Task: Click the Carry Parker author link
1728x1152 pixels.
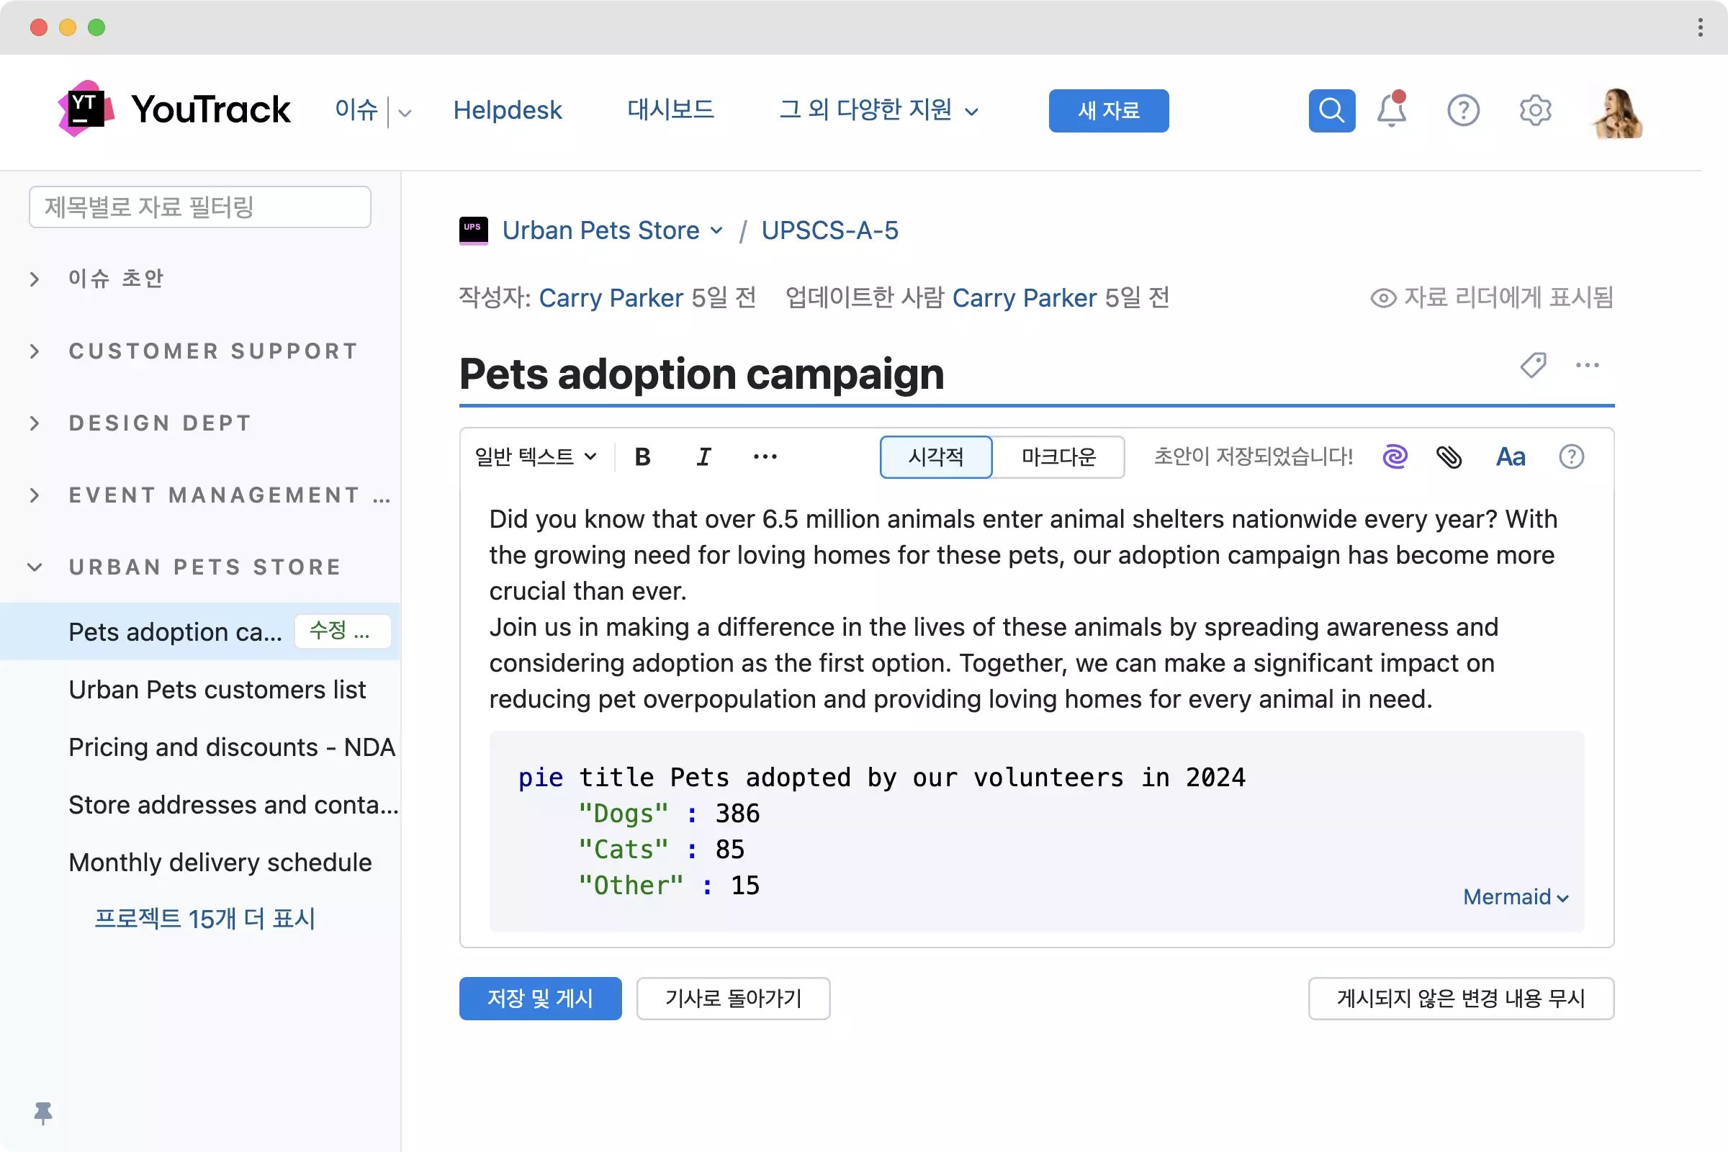Action: pyautogui.click(x=611, y=297)
